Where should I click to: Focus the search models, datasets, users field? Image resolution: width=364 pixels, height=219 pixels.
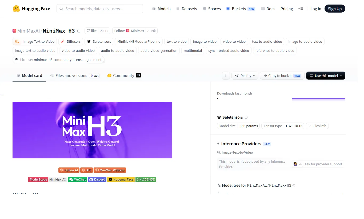click(100, 9)
